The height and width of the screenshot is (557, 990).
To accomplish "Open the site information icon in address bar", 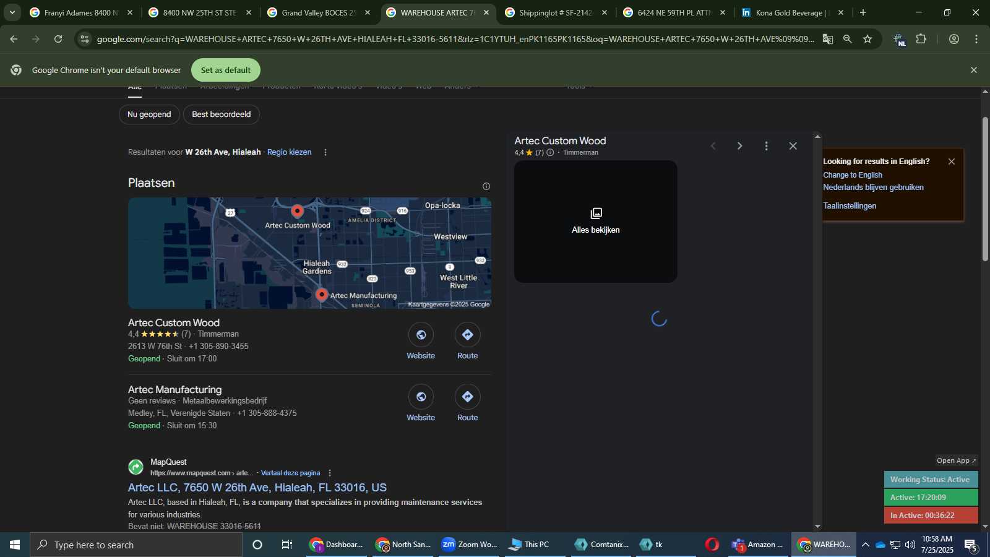I will click(85, 39).
